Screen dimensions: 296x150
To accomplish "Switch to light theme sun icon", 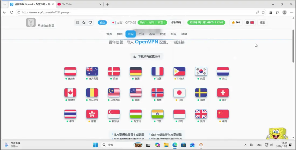I will click(x=77, y=22).
